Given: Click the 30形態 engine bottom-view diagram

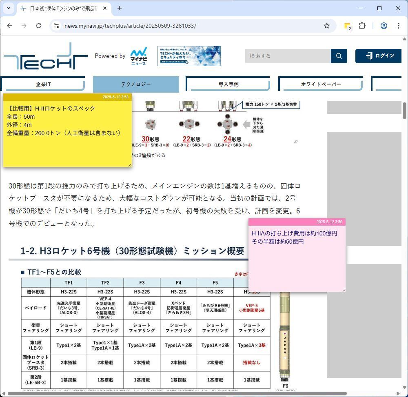Looking at the screenshot, I should coord(151,124).
